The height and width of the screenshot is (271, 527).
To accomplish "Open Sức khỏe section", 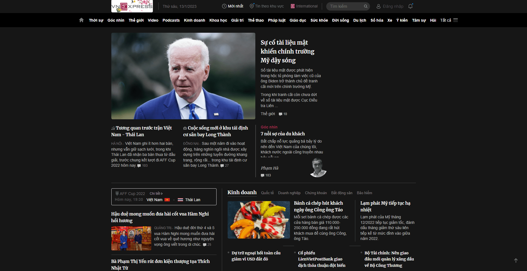I will [x=319, y=20].
